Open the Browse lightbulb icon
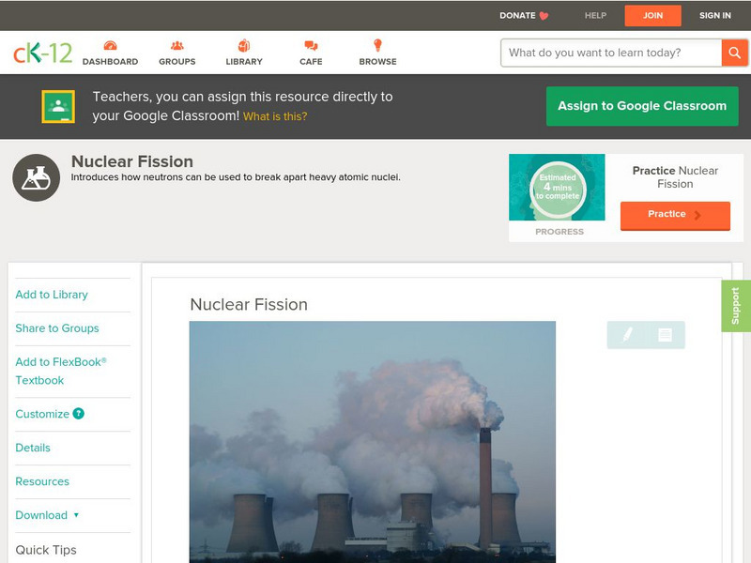 [378, 45]
